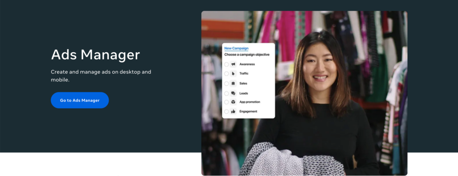Screen dimensions: 458x176
Task: Click the App promotion cube icon
Action: click(x=233, y=102)
